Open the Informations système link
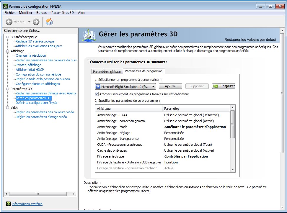This screenshot has height=213, width=287. (x=27, y=204)
